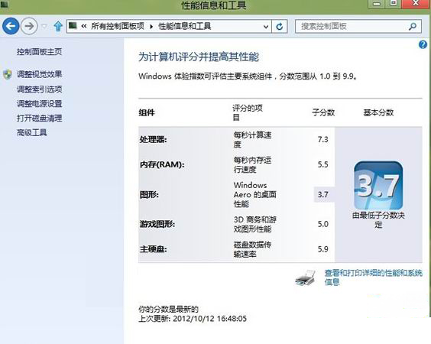431x344 pixels.
Task: Click the « chevron in address bar
Action: coord(84,26)
